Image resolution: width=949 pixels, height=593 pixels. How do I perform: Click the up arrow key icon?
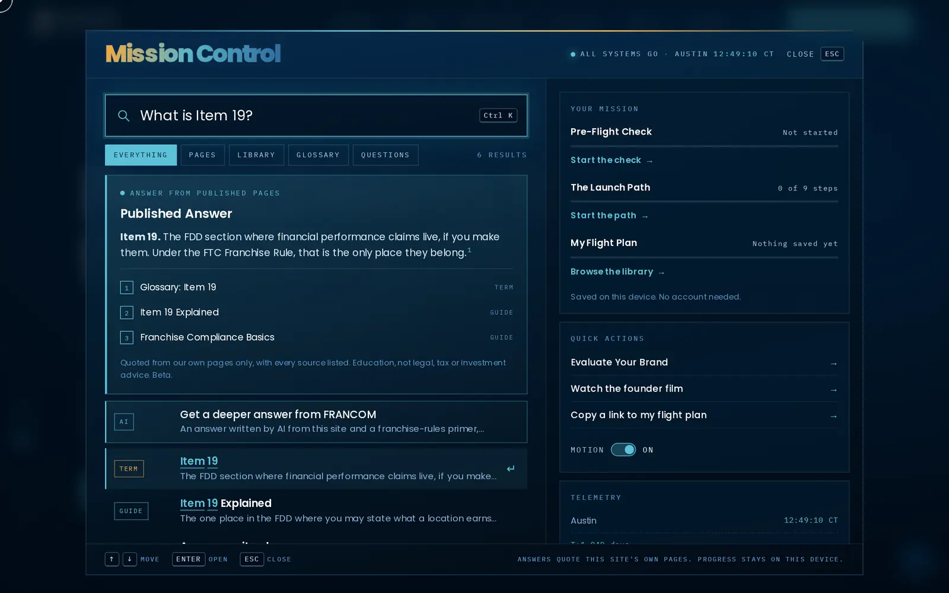pos(112,559)
